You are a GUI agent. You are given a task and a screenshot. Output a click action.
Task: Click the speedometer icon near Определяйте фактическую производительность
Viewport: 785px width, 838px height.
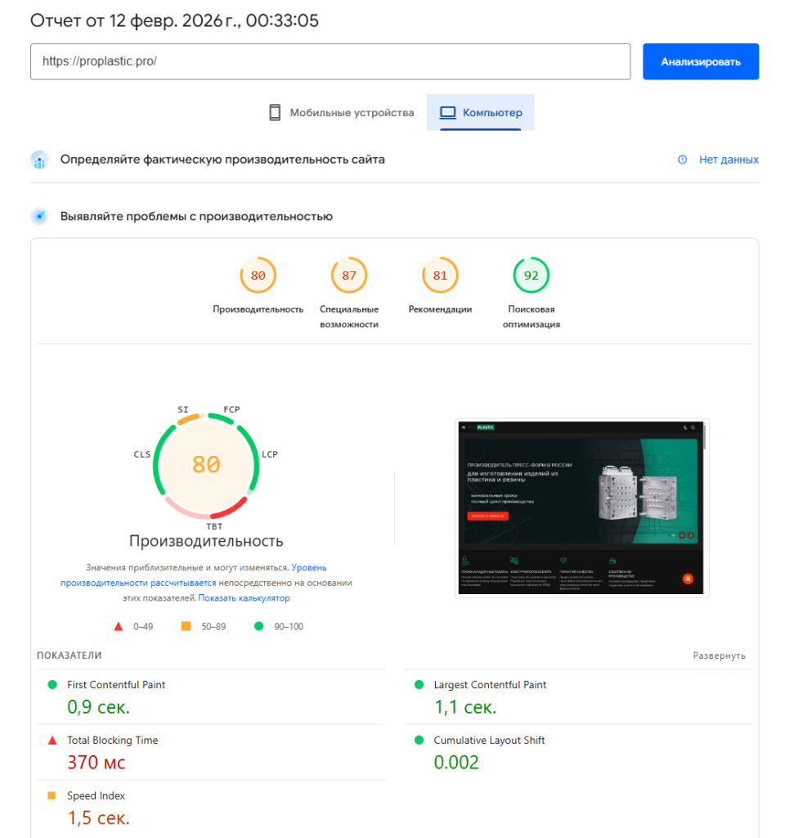[38, 160]
